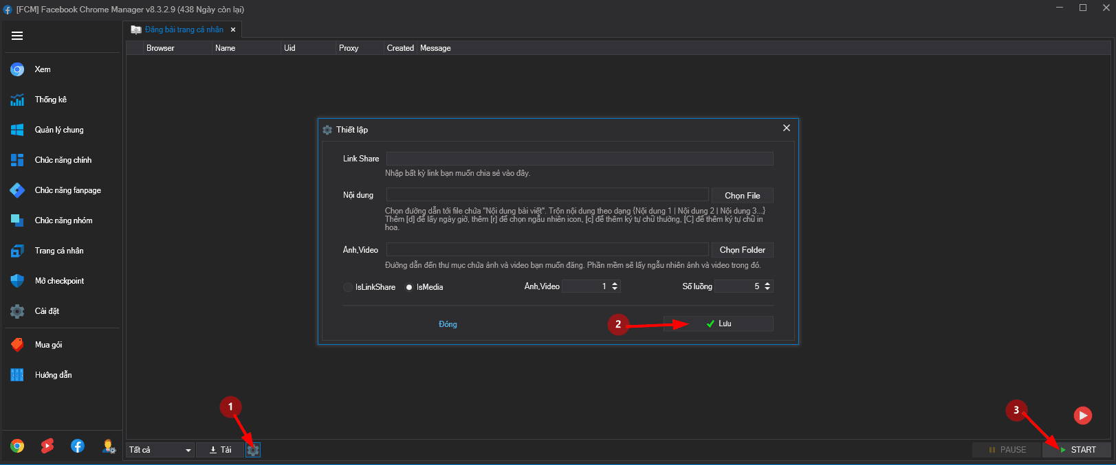Focus the Link Share input field
Image resolution: width=1116 pixels, height=465 pixels.
[x=580, y=159]
